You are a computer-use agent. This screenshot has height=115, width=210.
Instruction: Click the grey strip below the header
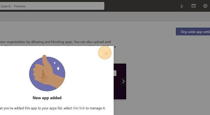[105, 17]
